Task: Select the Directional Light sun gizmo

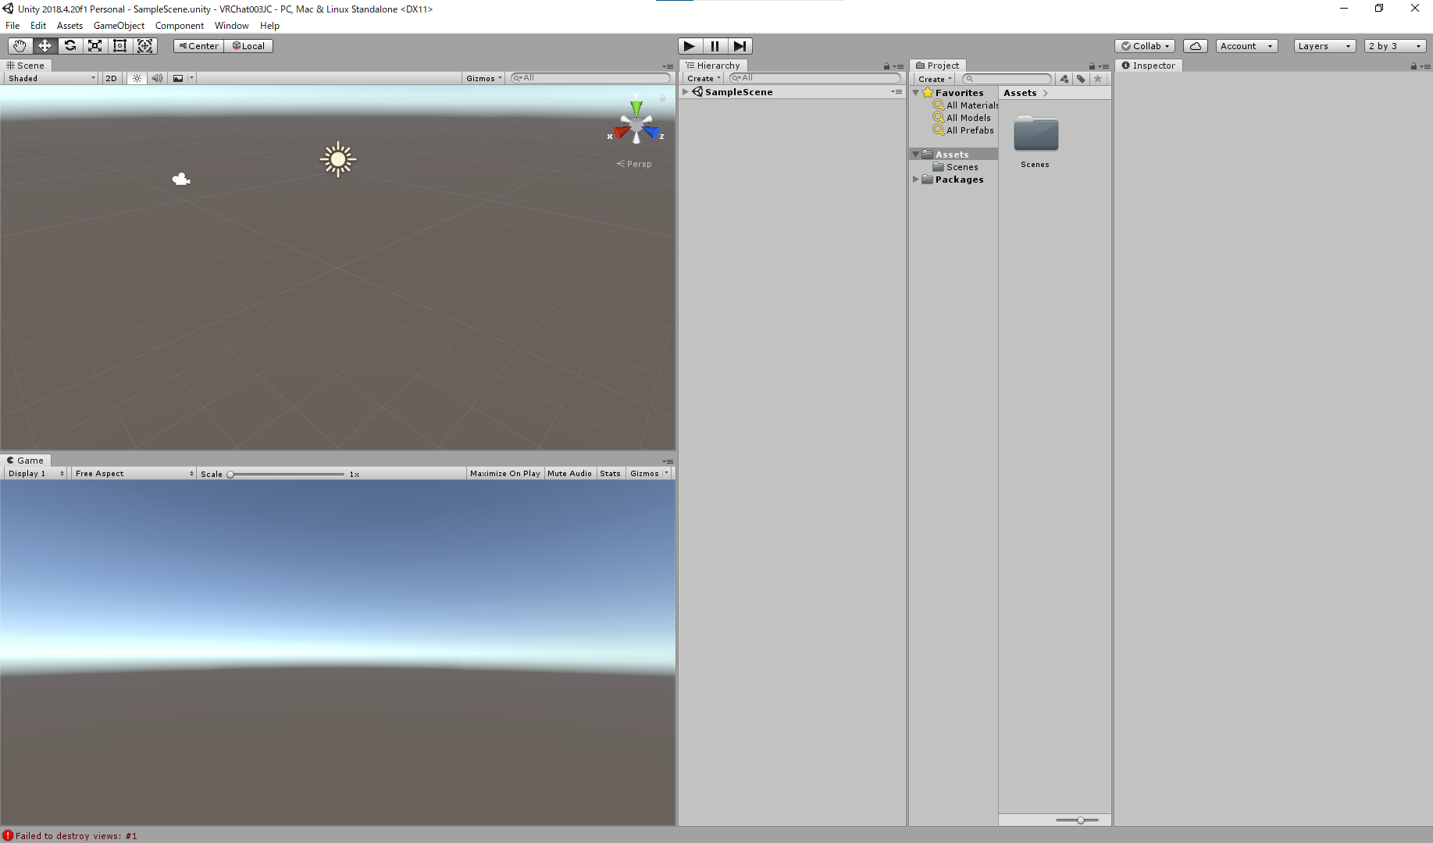Action: pos(338,159)
